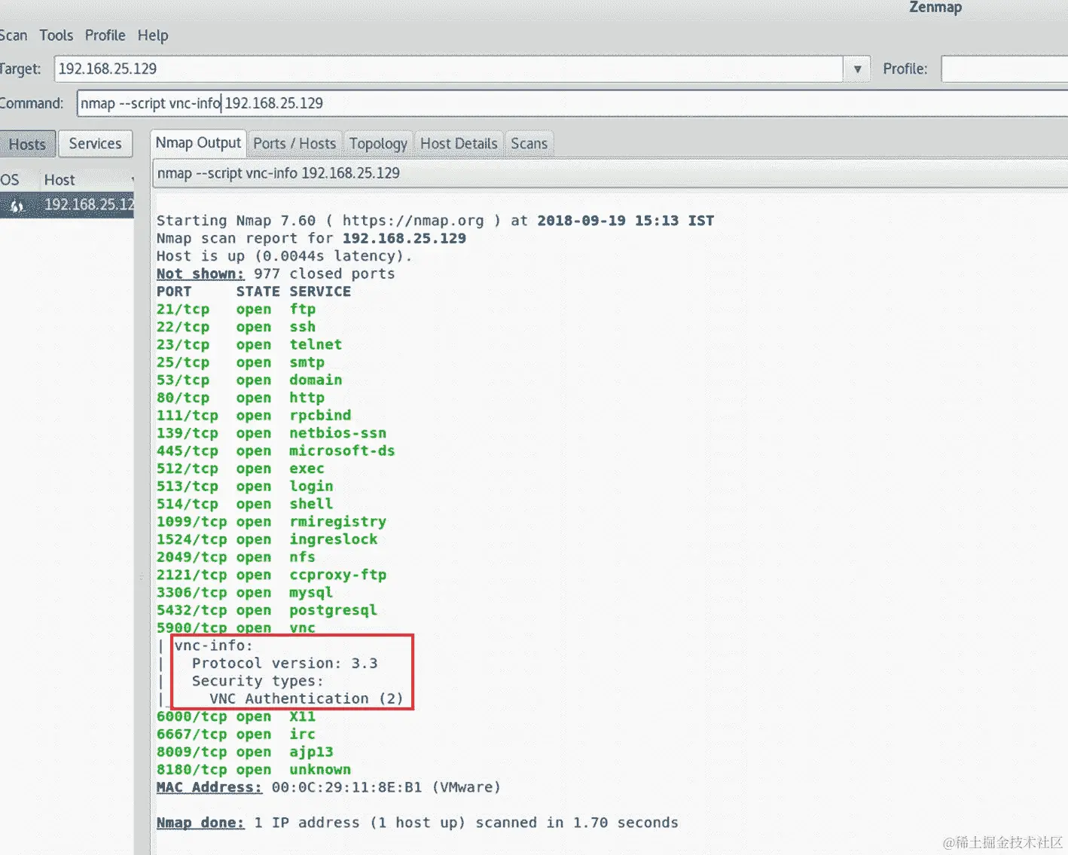Click the 8009/tcp open ajp13 line
1068x855 pixels.
click(245, 752)
